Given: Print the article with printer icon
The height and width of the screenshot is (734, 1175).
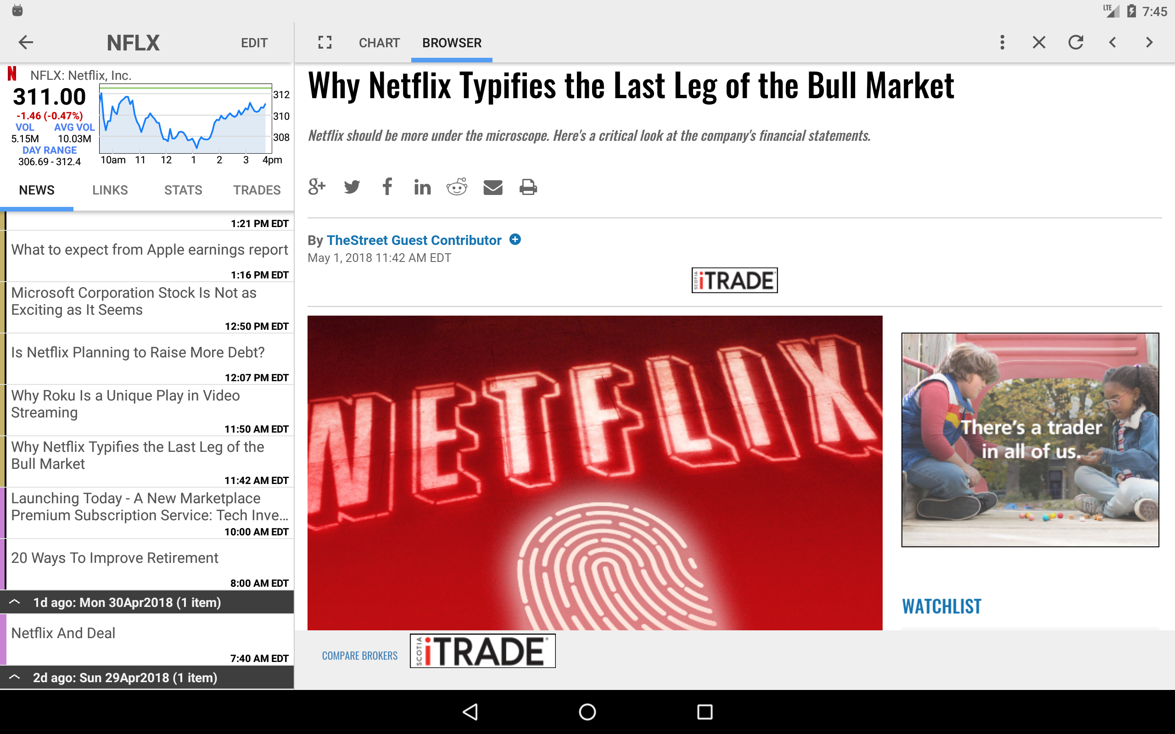Looking at the screenshot, I should point(528,187).
